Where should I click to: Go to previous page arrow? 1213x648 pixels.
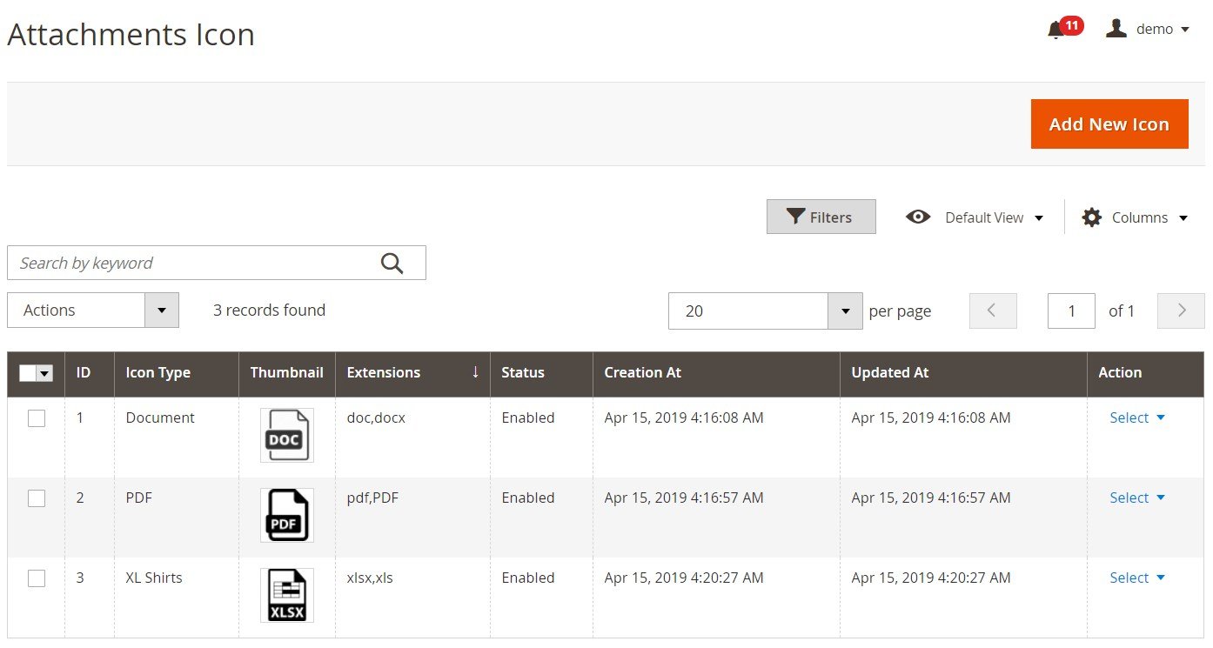coord(993,311)
